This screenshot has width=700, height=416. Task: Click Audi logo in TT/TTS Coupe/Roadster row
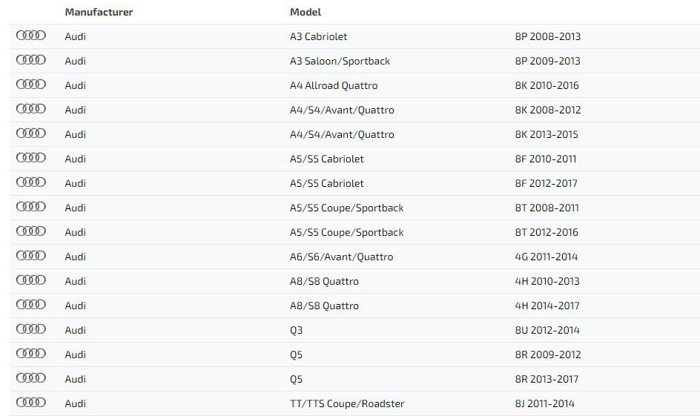coord(30,403)
